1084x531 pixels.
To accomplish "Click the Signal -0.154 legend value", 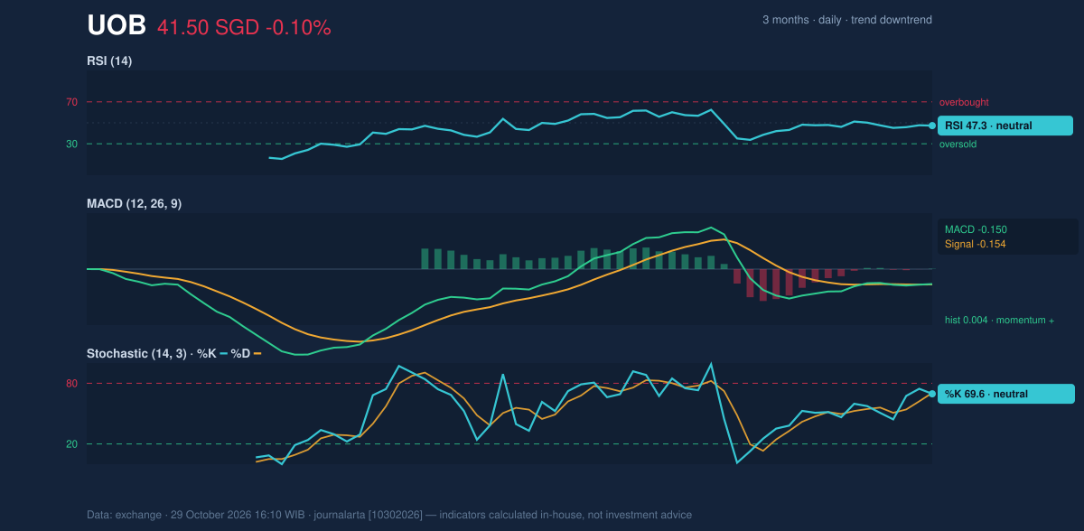I will [x=976, y=244].
